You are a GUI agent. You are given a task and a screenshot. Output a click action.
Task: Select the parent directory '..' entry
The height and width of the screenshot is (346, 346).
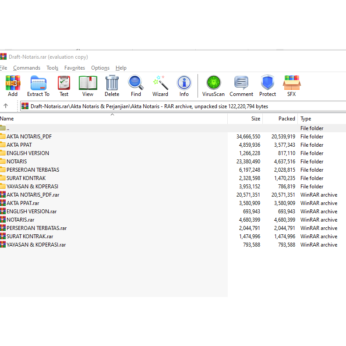click(7, 128)
